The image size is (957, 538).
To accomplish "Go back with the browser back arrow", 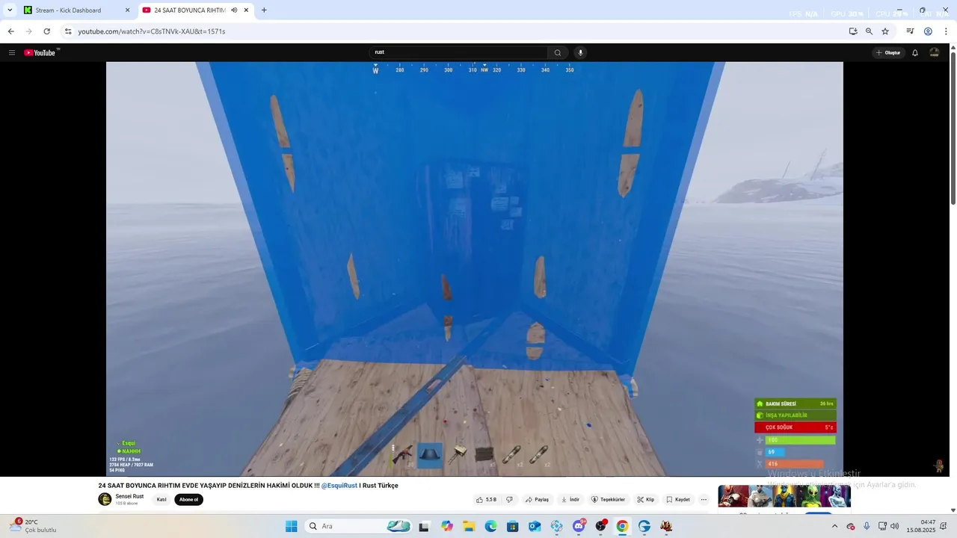I will [10, 31].
